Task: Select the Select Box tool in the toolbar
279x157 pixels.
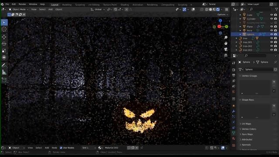Action: tap(4, 22)
